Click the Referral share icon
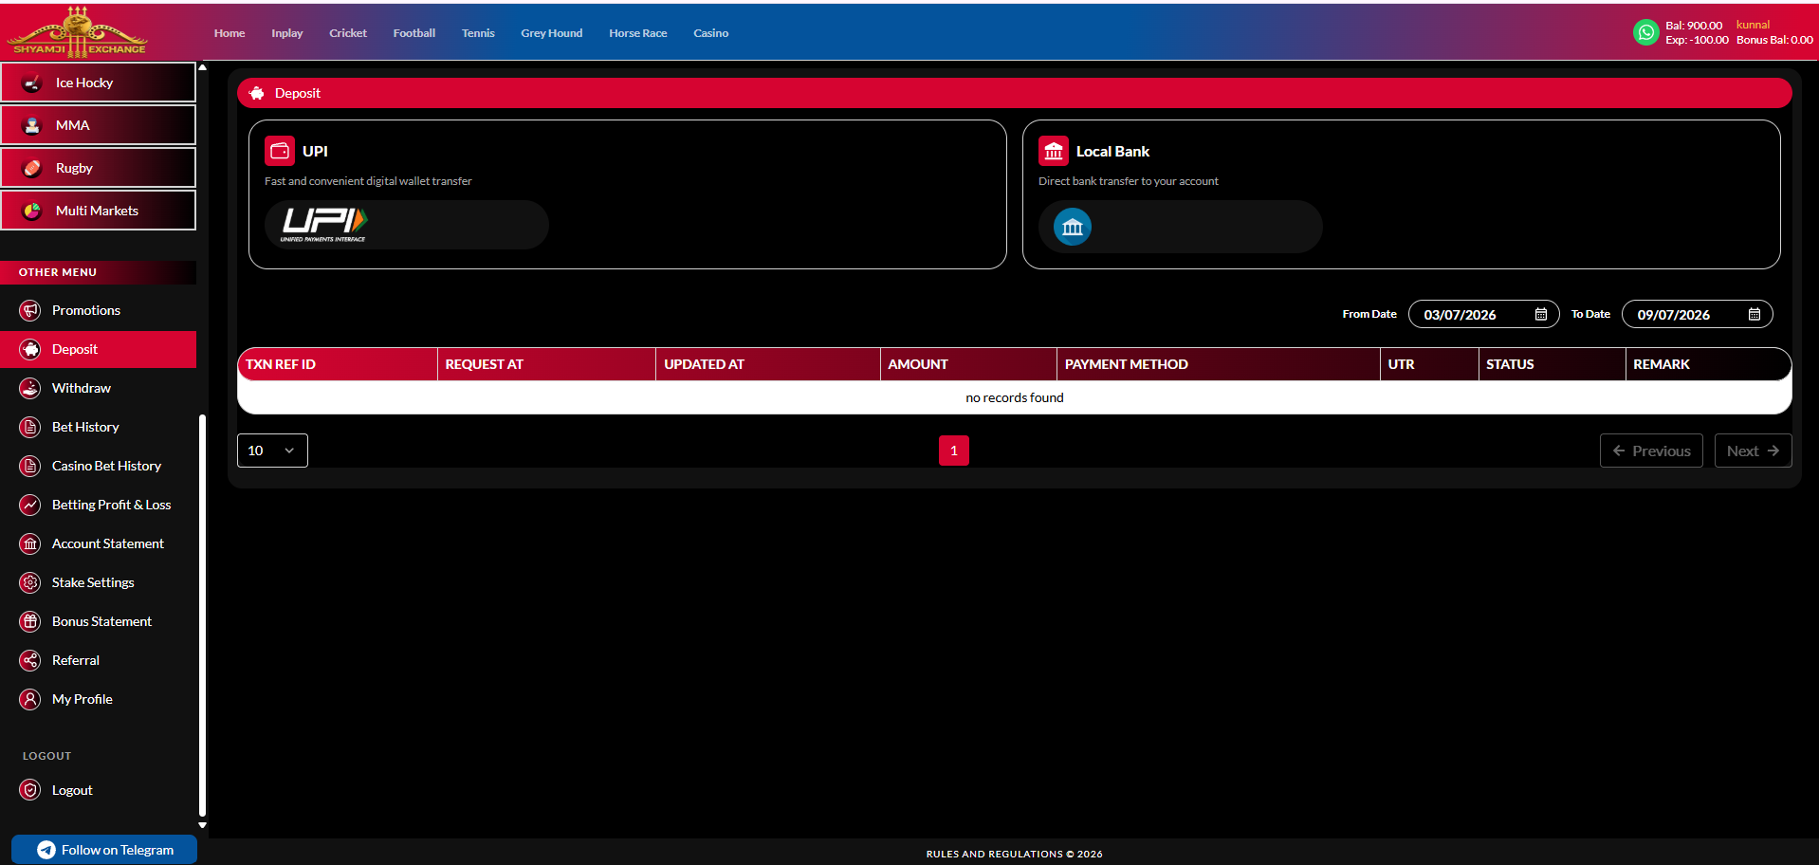1819x865 pixels. pyautogui.click(x=30, y=660)
